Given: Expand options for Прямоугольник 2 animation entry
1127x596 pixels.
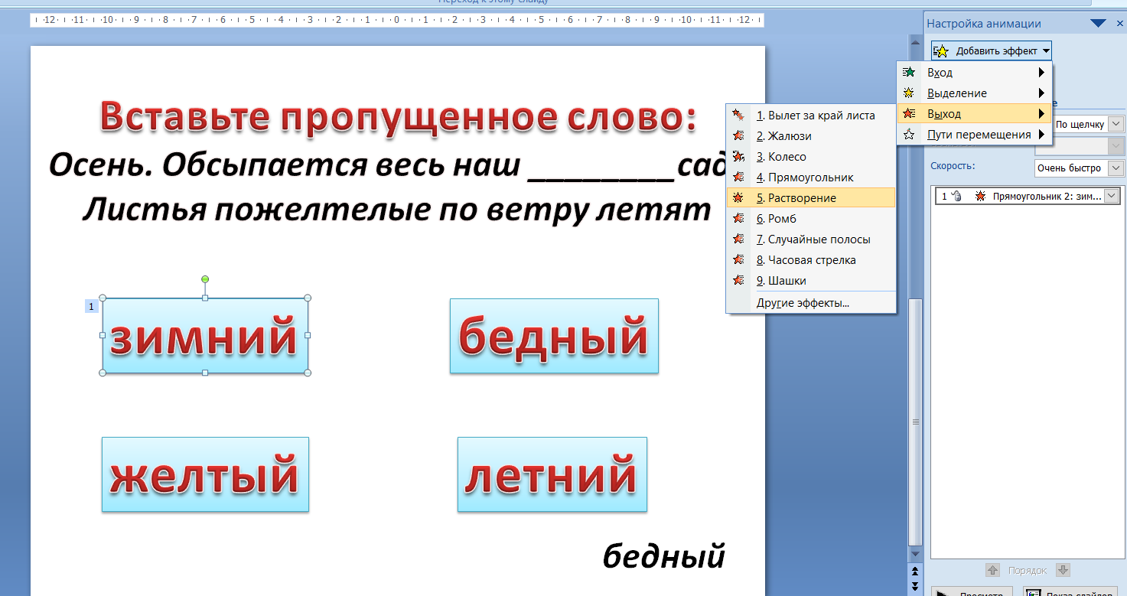Looking at the screenshot, I should coord(1112,197).
